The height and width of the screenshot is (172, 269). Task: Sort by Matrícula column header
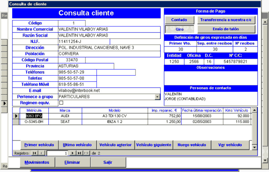point(34,110)
